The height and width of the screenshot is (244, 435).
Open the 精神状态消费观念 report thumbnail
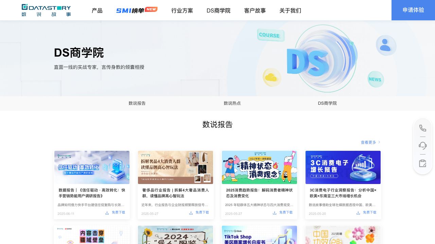click(x=259, y=167)
